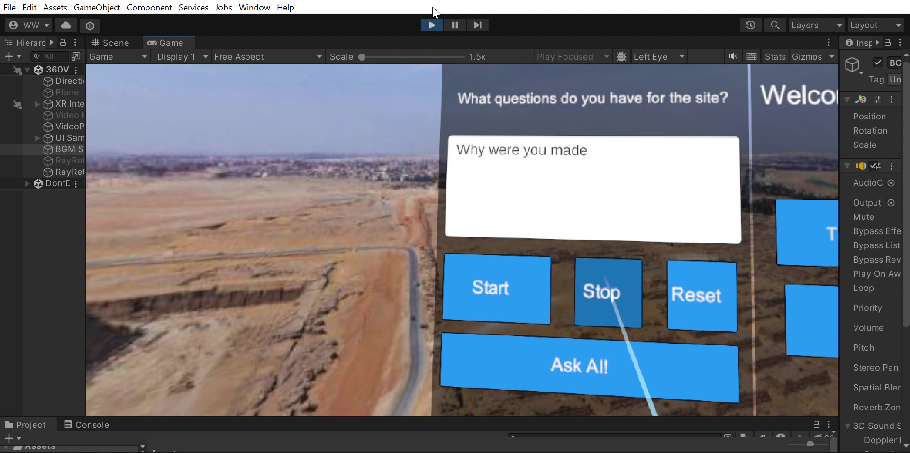This screenshot has width=910, height=453.
Task: Click the Hierarchy add object plus button
Action: click(13, 56)
